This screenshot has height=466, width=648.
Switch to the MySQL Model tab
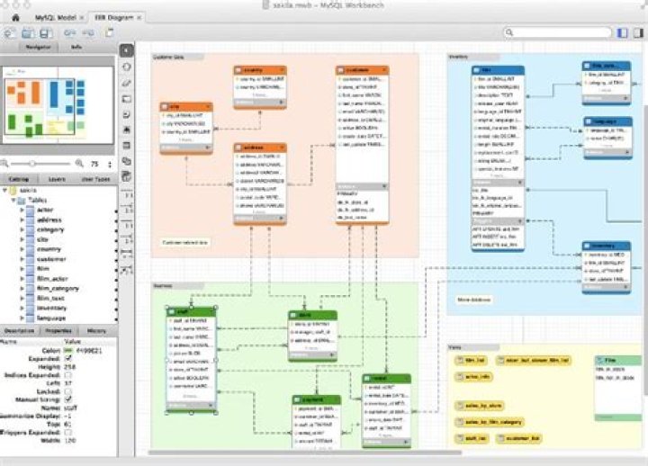[54, 17]
